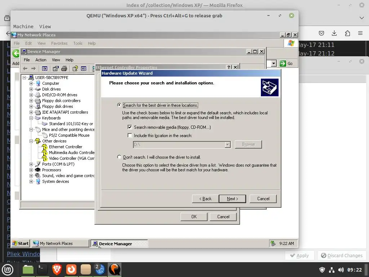Toggle the show/hide console tree icon
Image resolution: width=369 pixels, height=277 pixels.
(x=44, y=69)
